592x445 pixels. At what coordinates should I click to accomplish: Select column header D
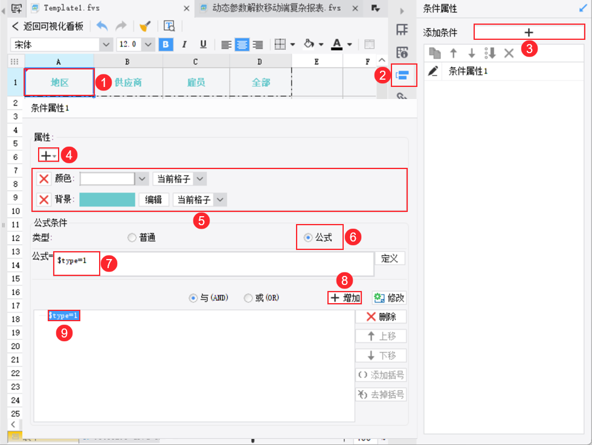(x=260, y=62)
